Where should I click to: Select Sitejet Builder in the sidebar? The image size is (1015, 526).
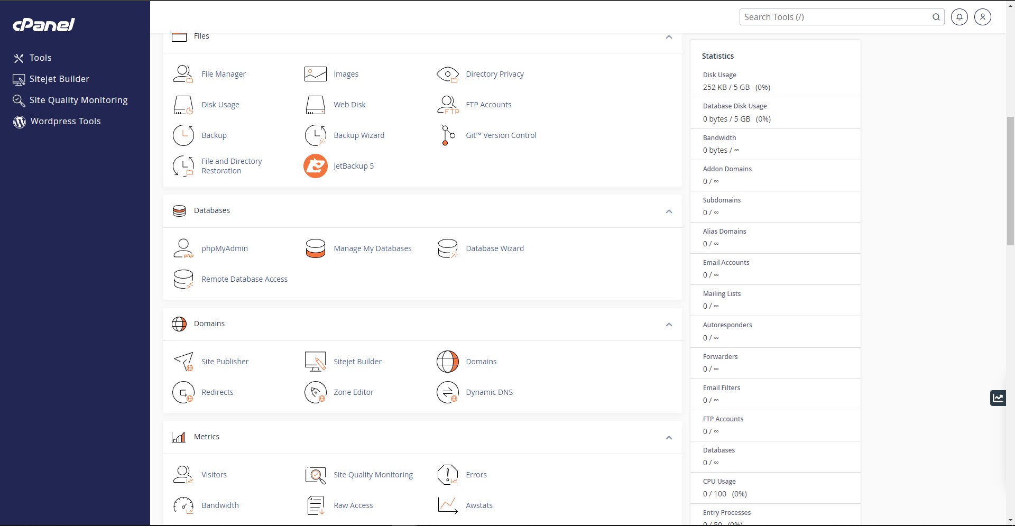click(x=59, y=79)
